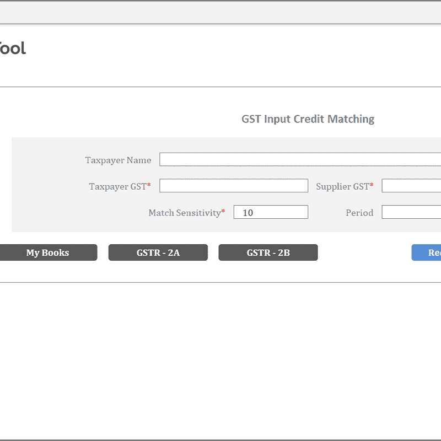Click the blue Reconcile button
Viewport: 441px width, 441px height.
(430, 252)
